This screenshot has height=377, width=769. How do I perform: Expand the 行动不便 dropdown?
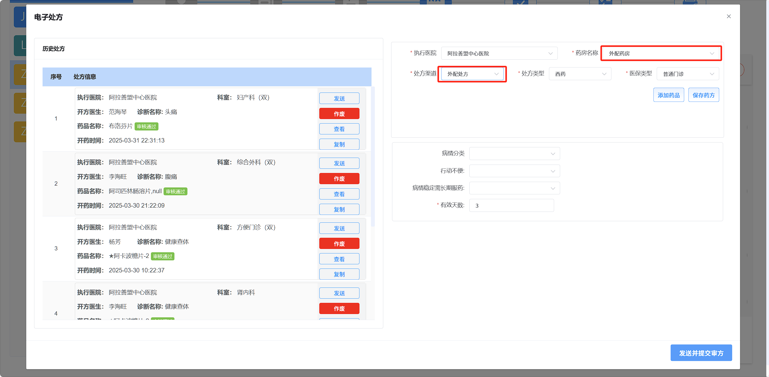pyautogui.click(x=514, y=171)
